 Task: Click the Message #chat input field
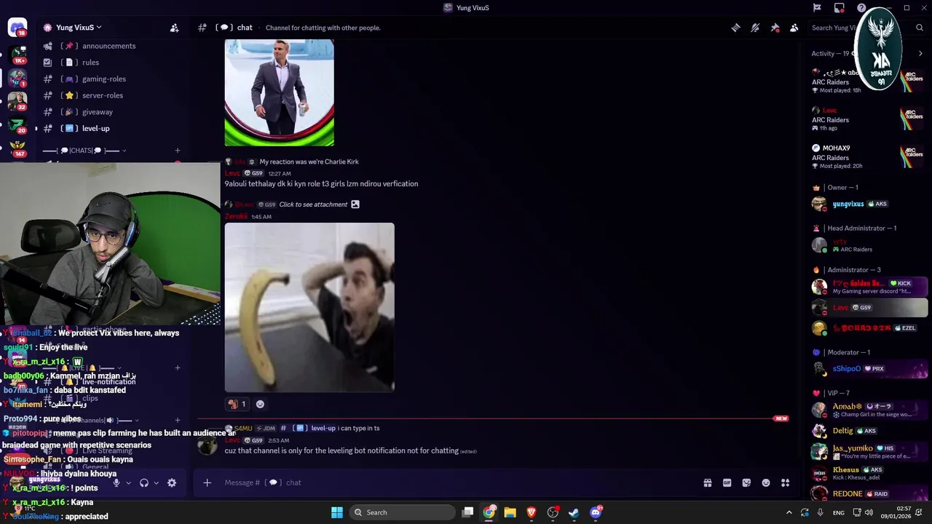click(x=459, y=483)
